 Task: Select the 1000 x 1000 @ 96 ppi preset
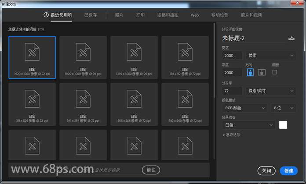83,57
